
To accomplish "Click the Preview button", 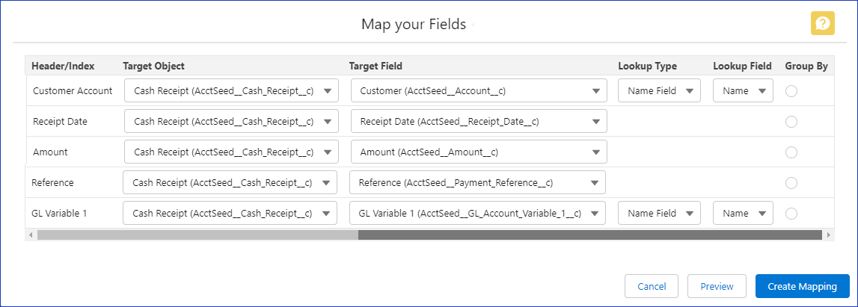I will [717, 287].
